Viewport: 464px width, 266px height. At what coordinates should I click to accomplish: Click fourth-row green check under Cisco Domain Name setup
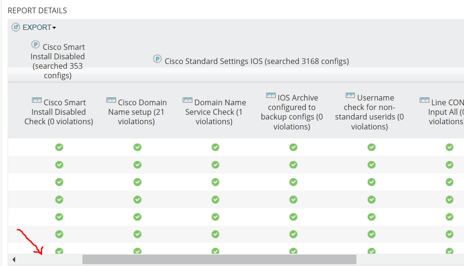coord(137,200)
